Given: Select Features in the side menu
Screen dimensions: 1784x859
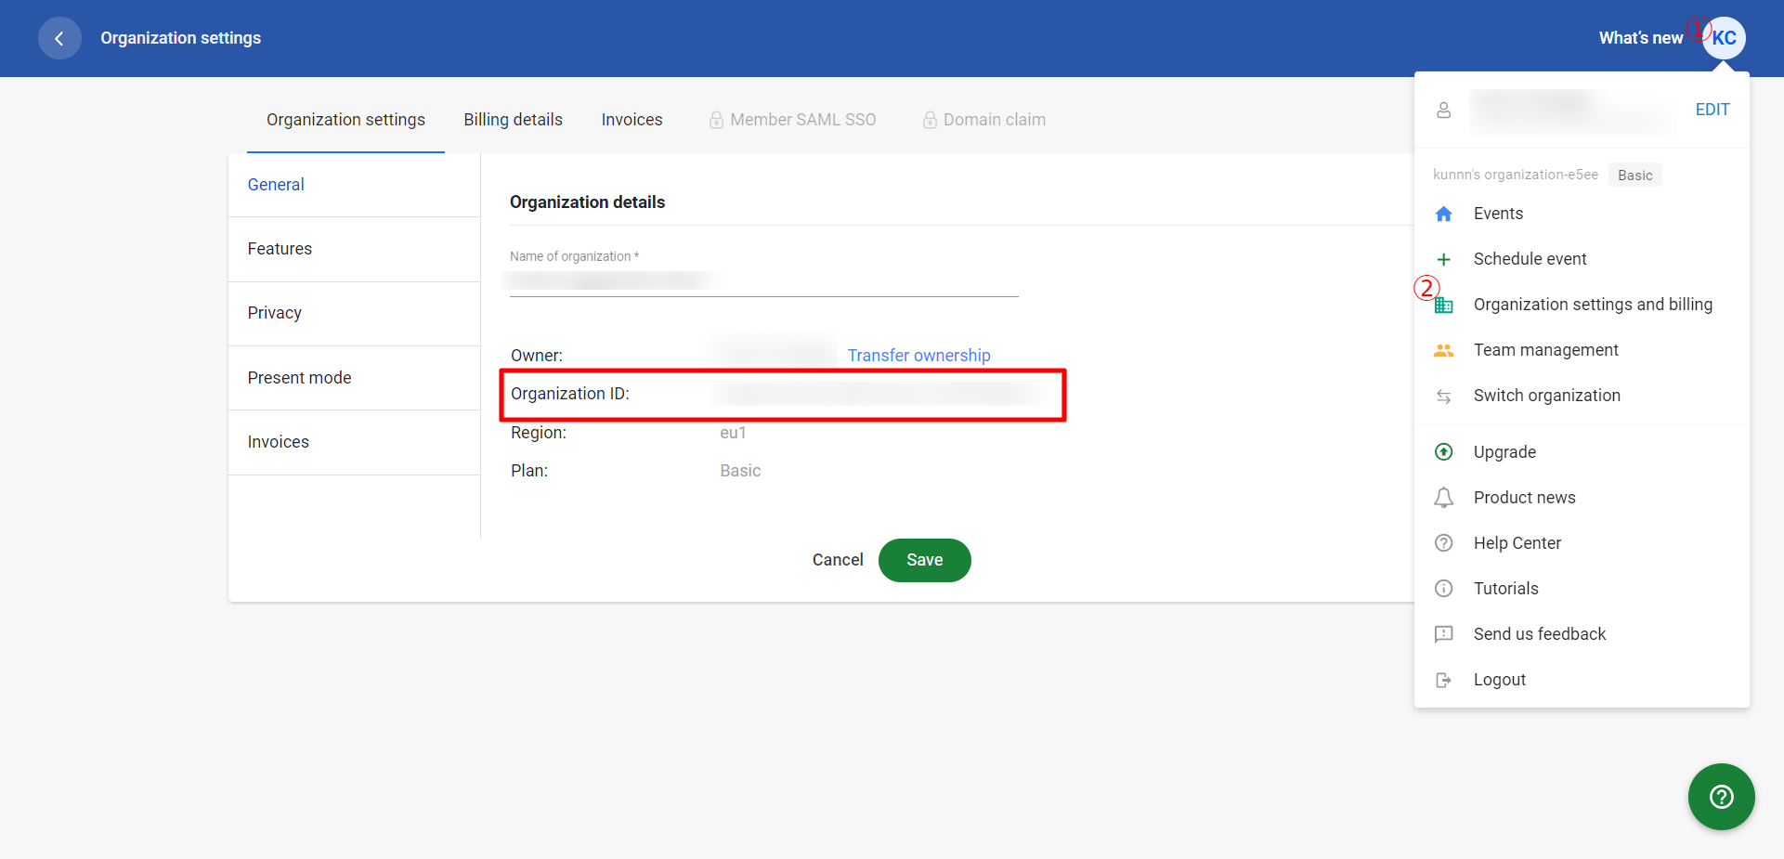Looking at the screenshot, I should [x=354, y=249].
